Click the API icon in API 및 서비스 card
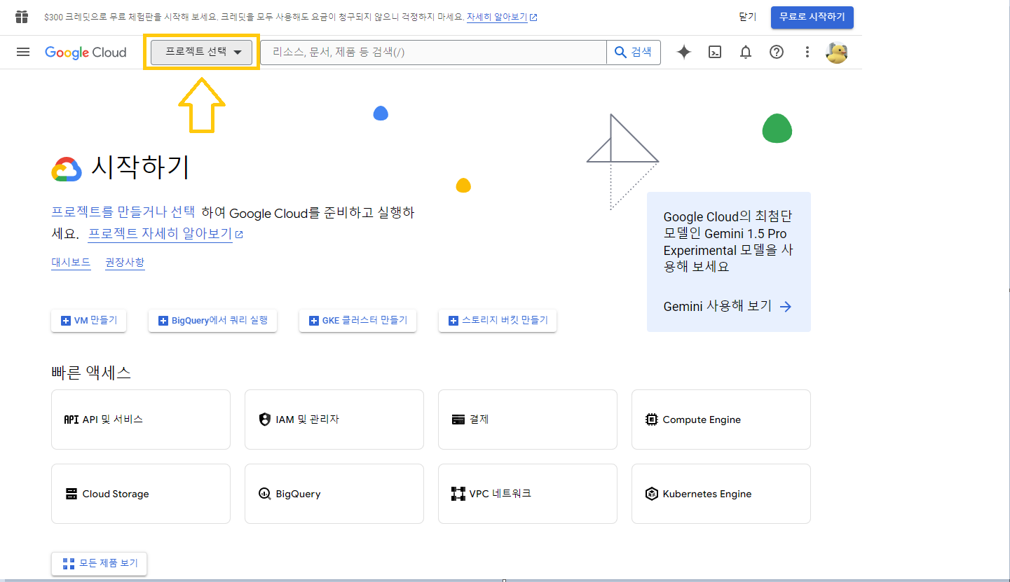This screenshot has width=1010, height=582. [71, 420]
